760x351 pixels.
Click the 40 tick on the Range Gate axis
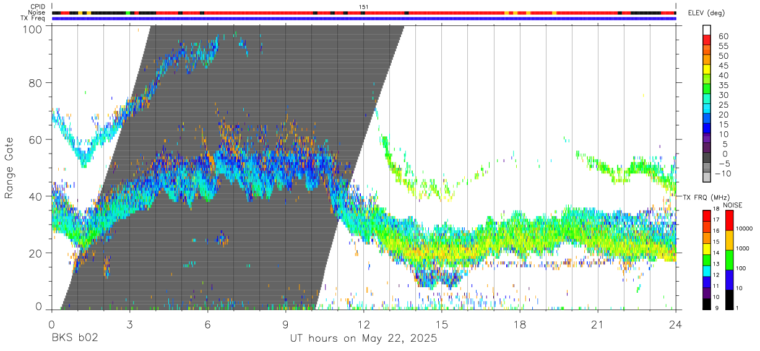[x=37, y=196]
